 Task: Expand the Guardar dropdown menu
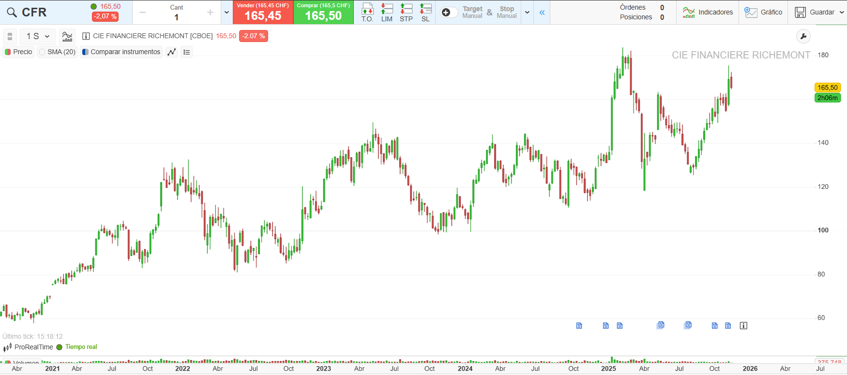842,13
